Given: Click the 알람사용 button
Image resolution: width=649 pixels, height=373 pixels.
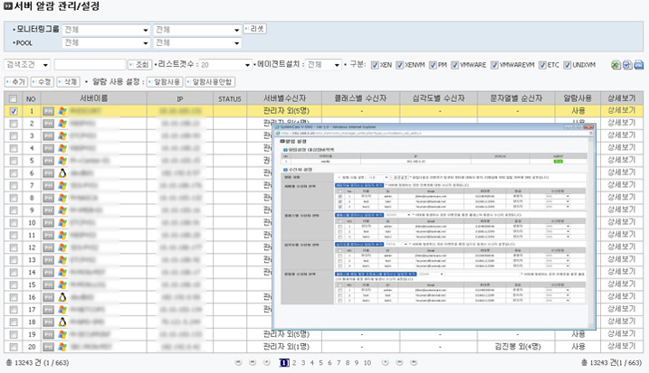Looking at the screenshot, I should (x=165, y=82).
